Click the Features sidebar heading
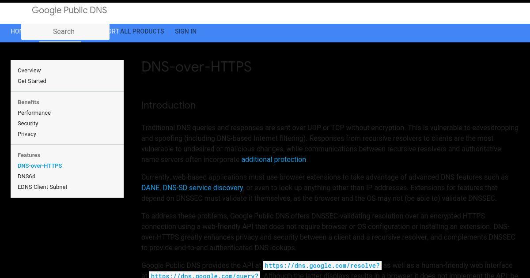530x278 pixels. coord(29,155)
